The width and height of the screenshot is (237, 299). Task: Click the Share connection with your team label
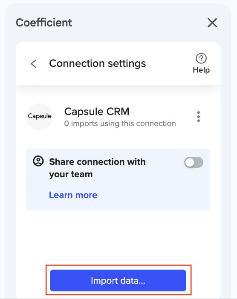(97, 168)
